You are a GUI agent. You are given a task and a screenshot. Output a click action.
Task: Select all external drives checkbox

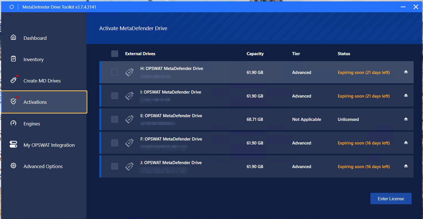tap(115, 53)
